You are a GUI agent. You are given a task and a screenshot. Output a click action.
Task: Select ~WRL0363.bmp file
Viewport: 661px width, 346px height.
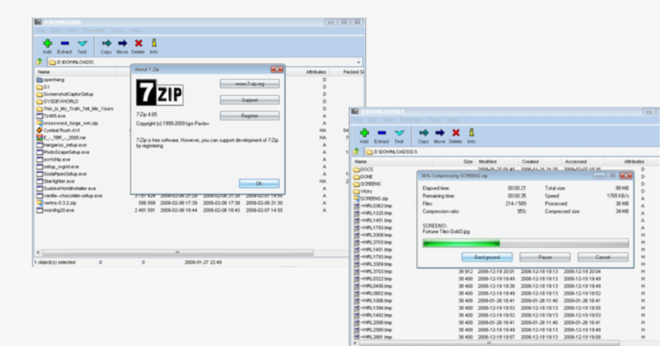[x=373, y=206]
